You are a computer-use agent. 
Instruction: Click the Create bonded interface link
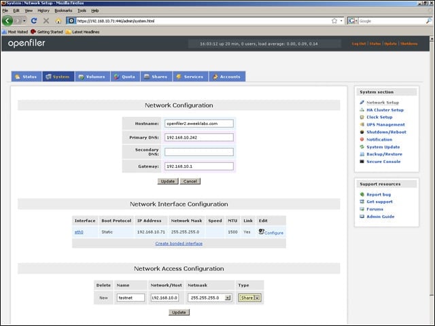179,243
